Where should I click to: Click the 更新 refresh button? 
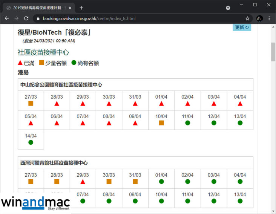(x=242, y=28)
